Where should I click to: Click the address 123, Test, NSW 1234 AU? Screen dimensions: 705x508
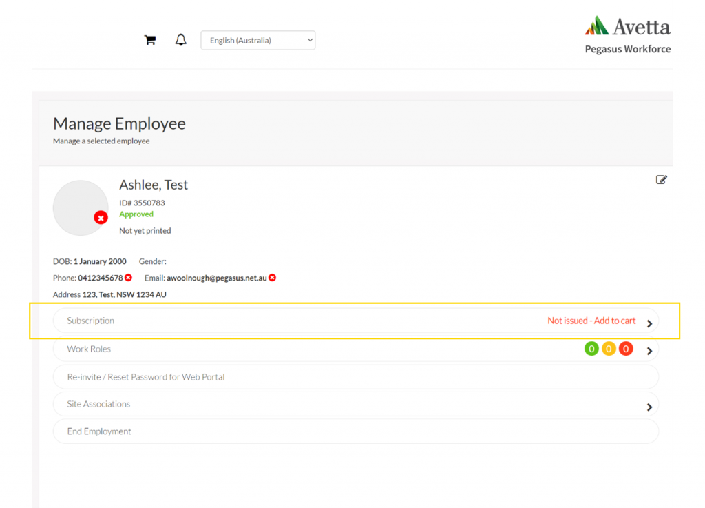pos(124,295)
